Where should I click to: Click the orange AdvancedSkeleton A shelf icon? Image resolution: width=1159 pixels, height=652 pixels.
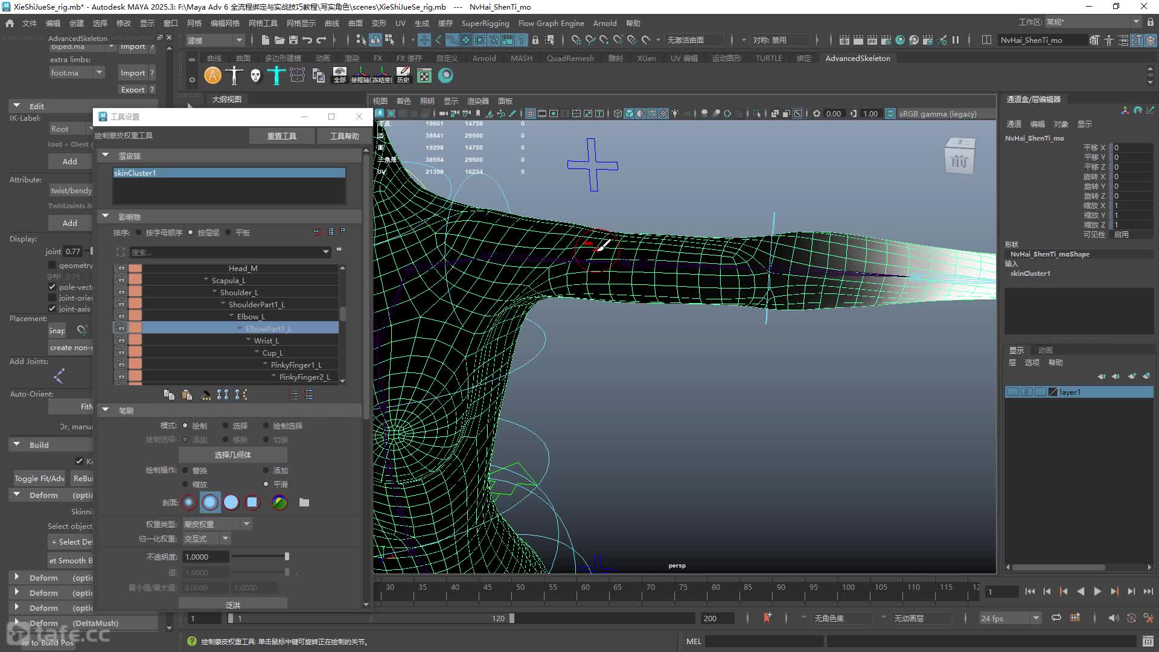(x=212, y=75)
